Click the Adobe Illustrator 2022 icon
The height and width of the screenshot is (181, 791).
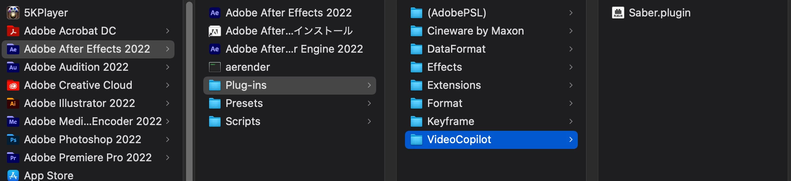13,103
